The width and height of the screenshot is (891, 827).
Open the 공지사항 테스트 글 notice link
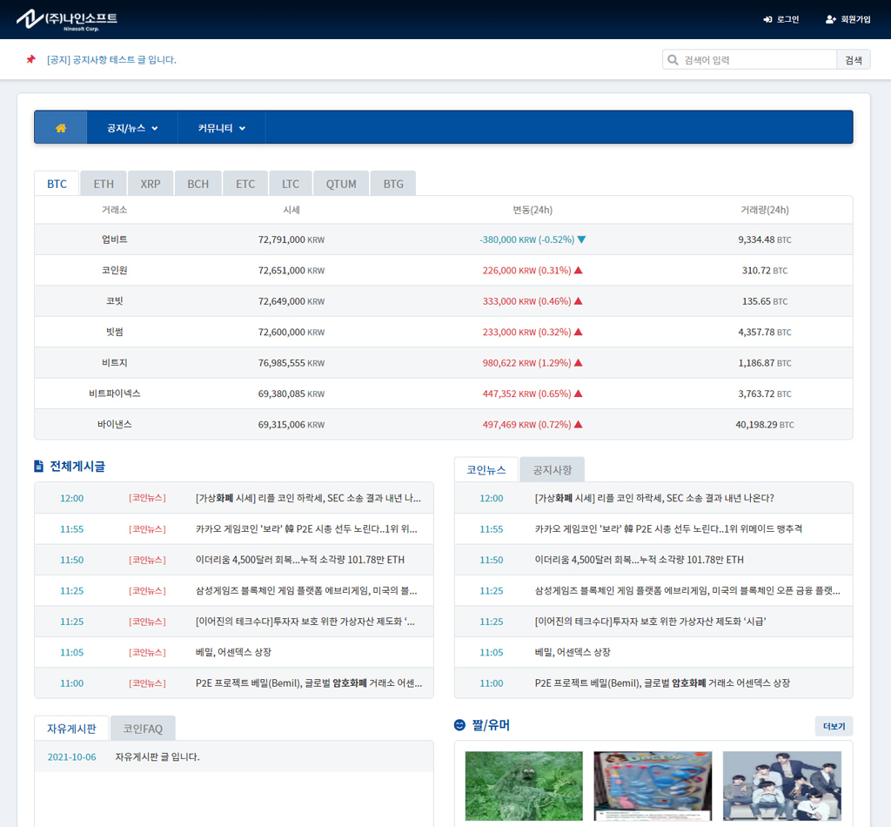111,60
